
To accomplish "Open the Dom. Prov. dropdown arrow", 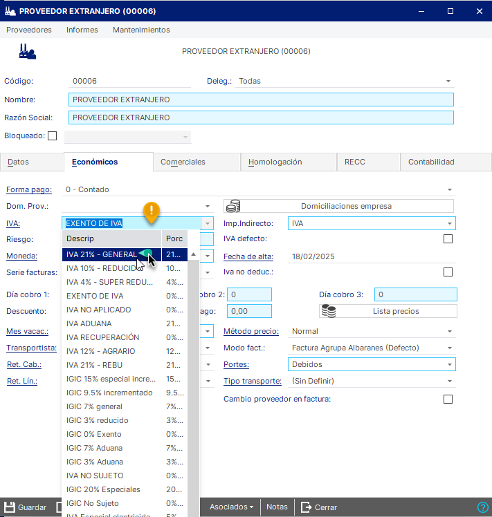I will [208, 206].
